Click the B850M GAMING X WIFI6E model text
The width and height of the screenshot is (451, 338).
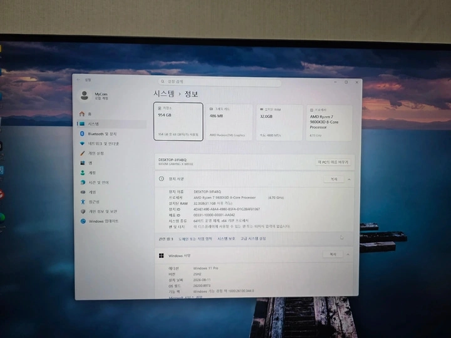(x=176, y=164)
